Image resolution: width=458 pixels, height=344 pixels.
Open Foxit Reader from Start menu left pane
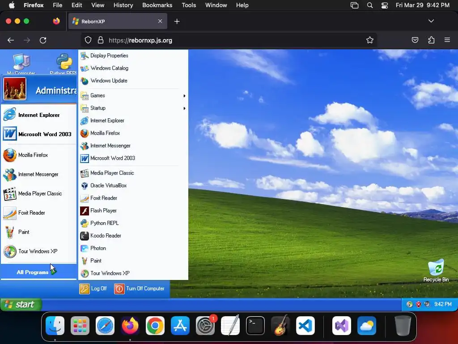coord(39,213)
